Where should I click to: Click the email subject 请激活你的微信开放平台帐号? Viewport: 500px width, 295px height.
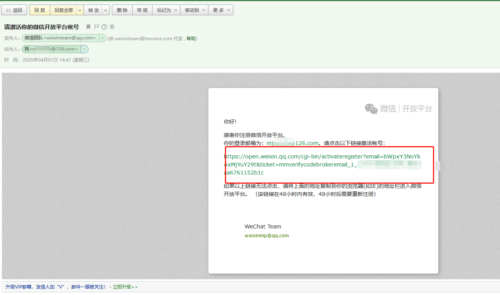41,27
